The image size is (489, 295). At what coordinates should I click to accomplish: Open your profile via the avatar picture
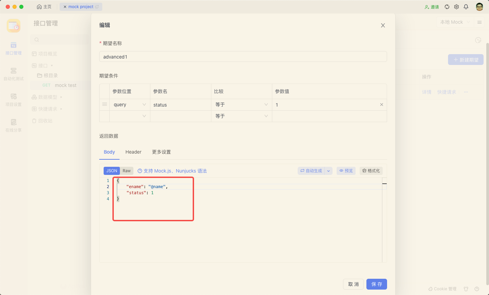[479, 6]
